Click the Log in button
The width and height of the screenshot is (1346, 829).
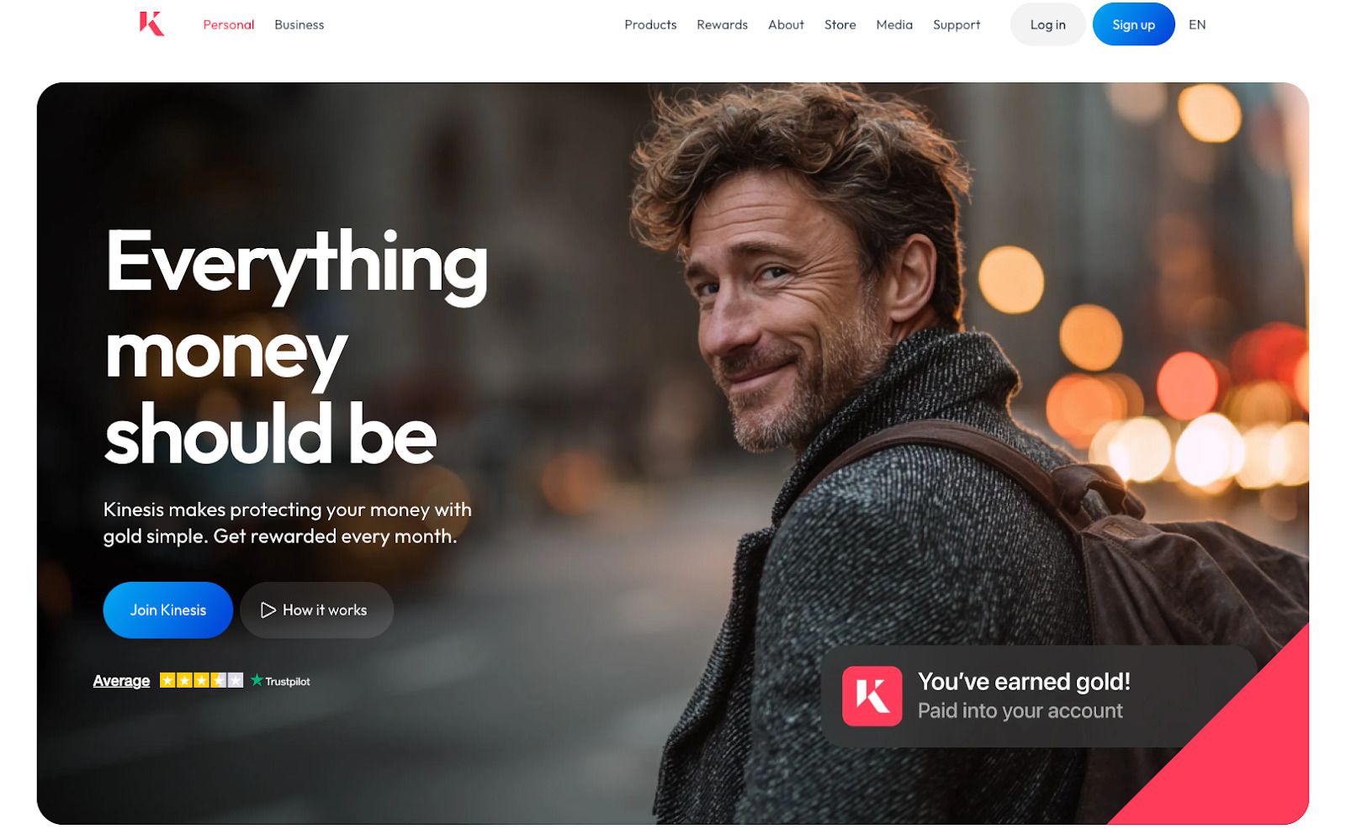point(1047,24)
